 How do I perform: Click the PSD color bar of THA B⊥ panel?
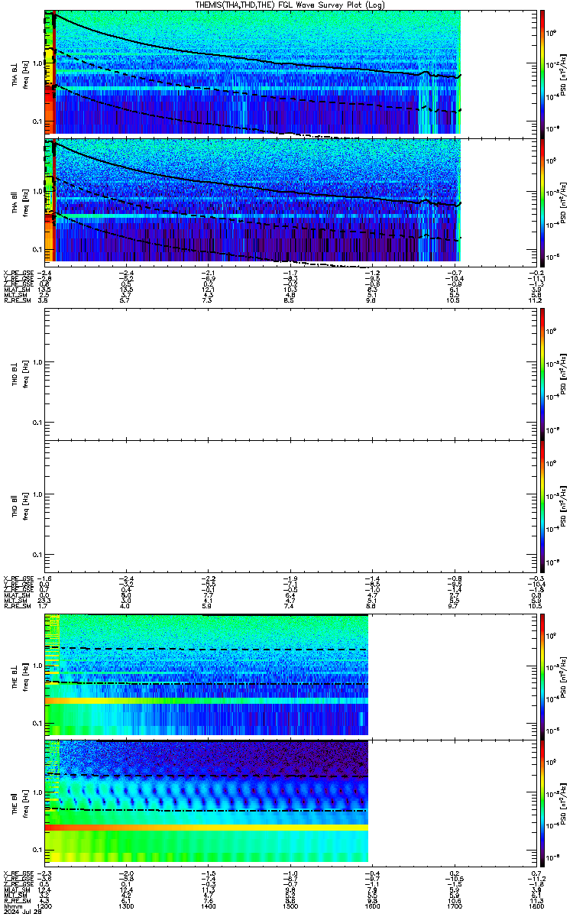click(542, 73)
